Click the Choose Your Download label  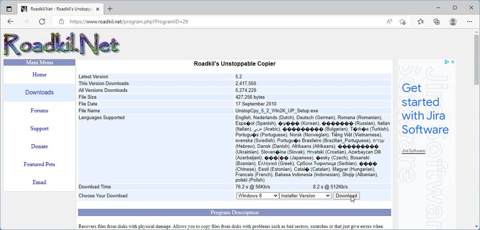click(103, 196)
